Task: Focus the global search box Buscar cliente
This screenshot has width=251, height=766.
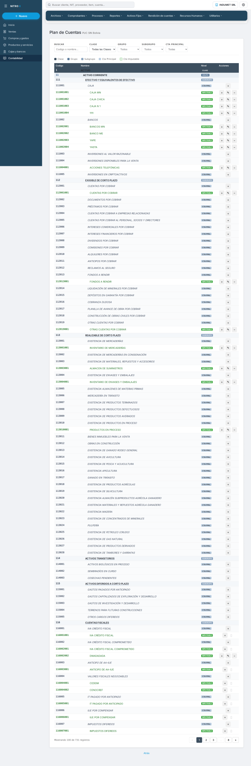Action: (x=90, y=5)
